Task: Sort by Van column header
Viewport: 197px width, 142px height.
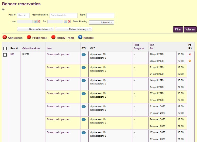Action: pyautogui.click(x=152, y=45)
